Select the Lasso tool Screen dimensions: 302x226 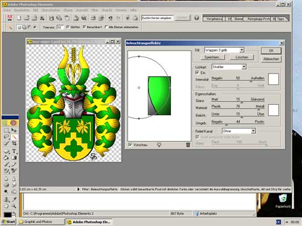click(7, 137)
